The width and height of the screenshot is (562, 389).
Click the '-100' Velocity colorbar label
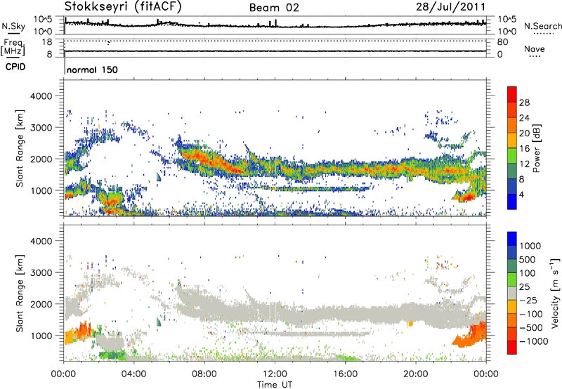coord(531,314)
